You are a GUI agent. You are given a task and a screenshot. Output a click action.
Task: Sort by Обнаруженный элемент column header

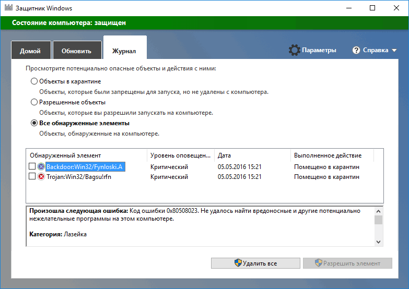[x=87, y=155]
